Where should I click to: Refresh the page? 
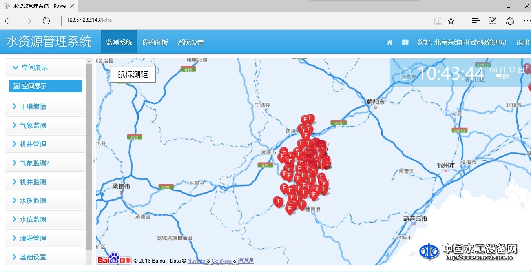click(x=46, y=21)
